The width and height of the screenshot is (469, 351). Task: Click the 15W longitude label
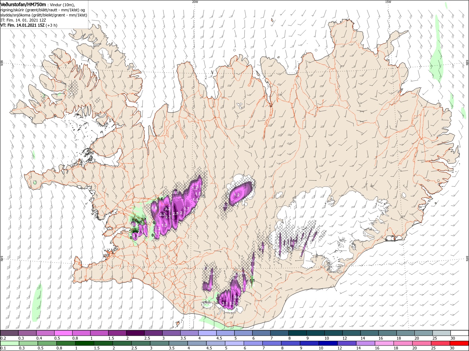coord(388,1)
